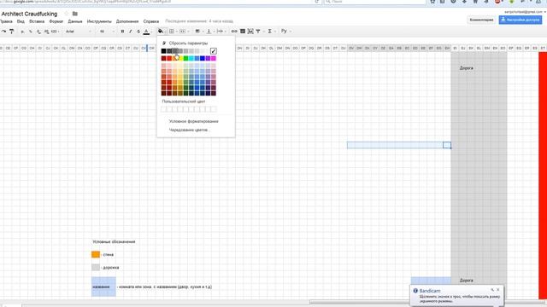Insert a link via the chain icon
Image resolution: width=547 pixels, height=307 pixels.
click(234, 32)
